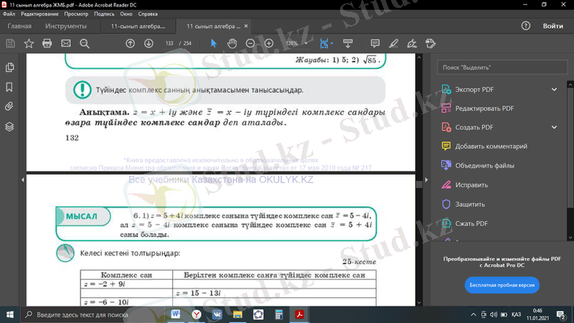Click the email envelope icon
This screenshot has width=574, height=323.
point(66,43)
